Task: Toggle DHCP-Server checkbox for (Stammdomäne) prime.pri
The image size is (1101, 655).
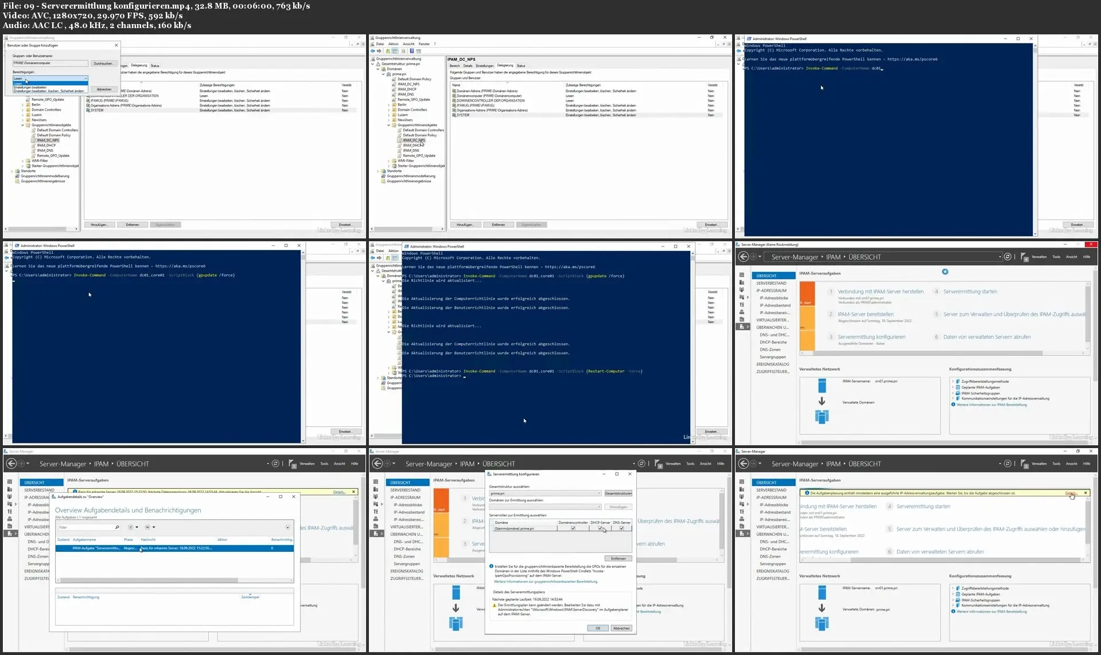Action: pos(600,528)
